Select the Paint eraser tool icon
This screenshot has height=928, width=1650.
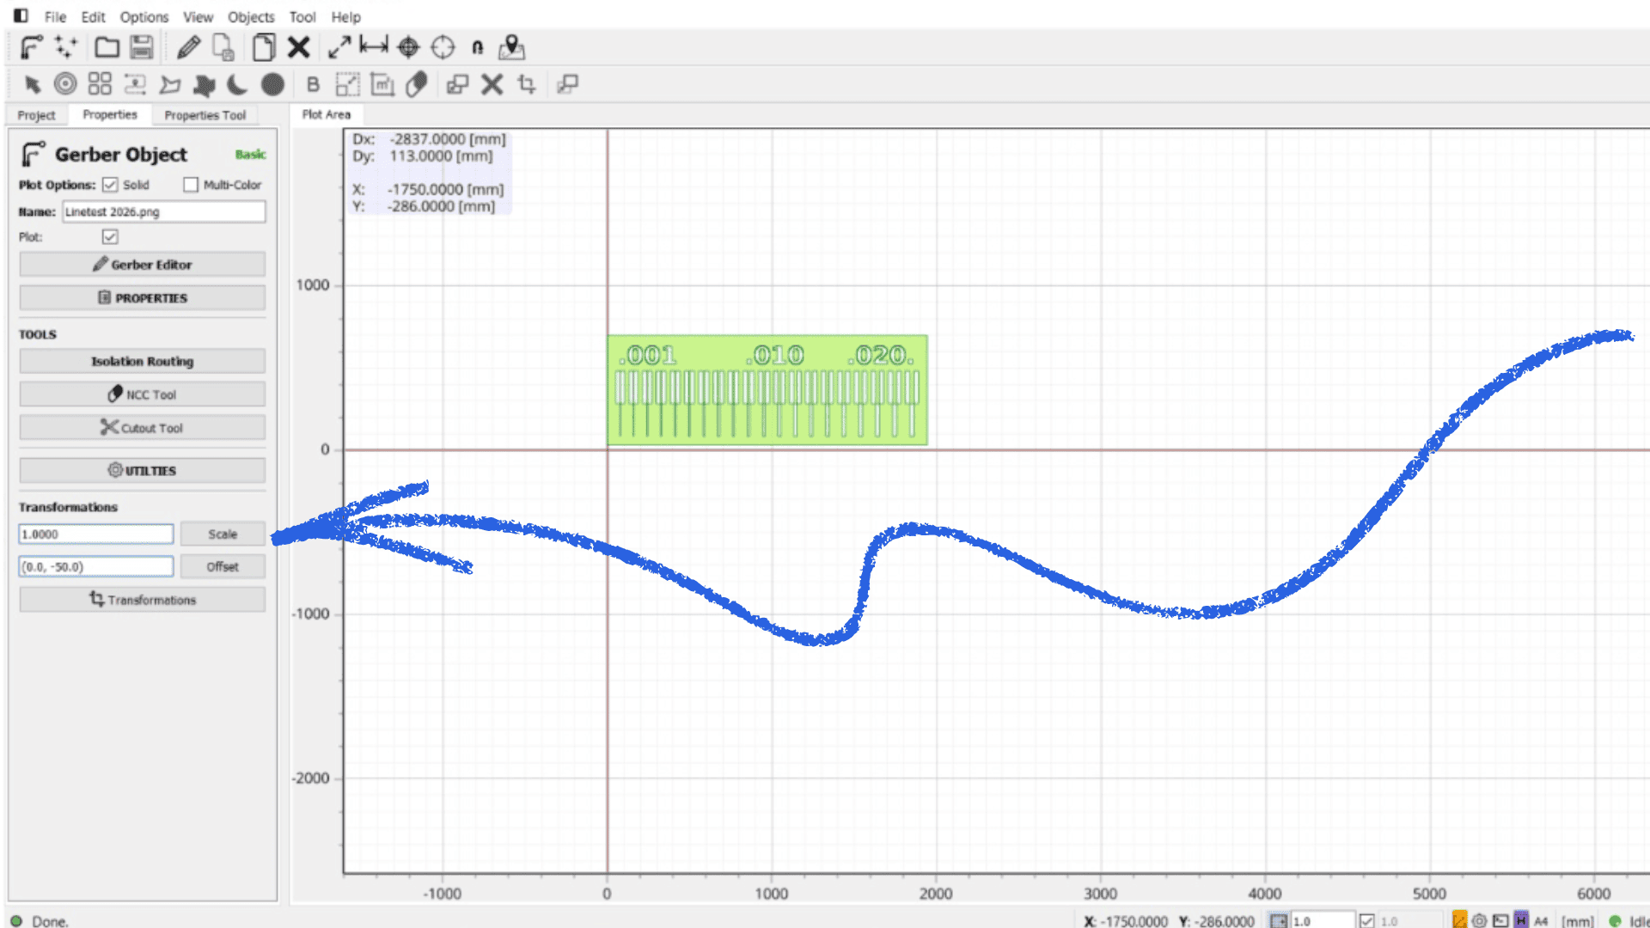pyautogui.click(x=417, y=84)
